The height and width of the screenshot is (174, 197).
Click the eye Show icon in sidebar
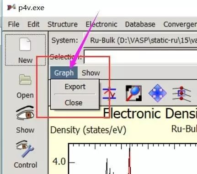pos(25,113)
